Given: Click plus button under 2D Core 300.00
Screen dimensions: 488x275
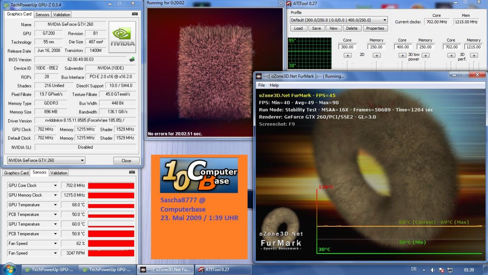Looking at the screenshot, I should (x=347, y=55).
